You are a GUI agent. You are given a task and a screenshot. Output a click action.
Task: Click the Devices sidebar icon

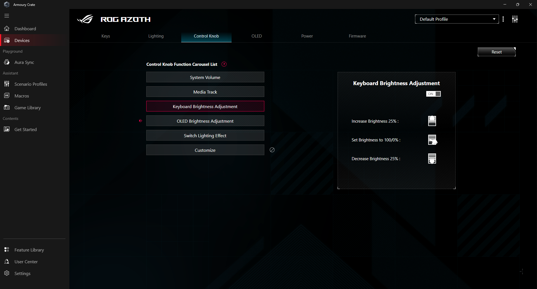(x=7, y=40)
